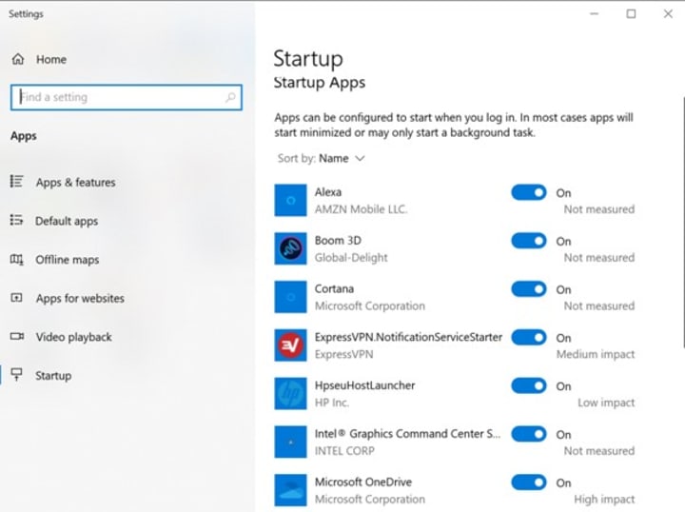The height and width of the screenshot is (512, 685).
Task: Click the Home house icon
Action: tap(18, 59)
